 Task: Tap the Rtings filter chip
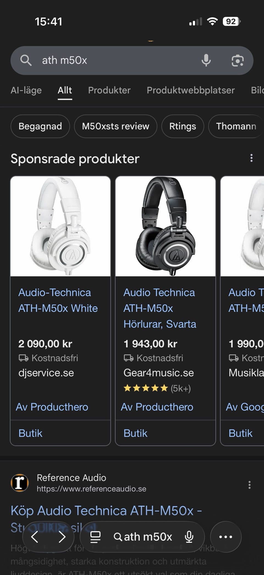point(183,126)
